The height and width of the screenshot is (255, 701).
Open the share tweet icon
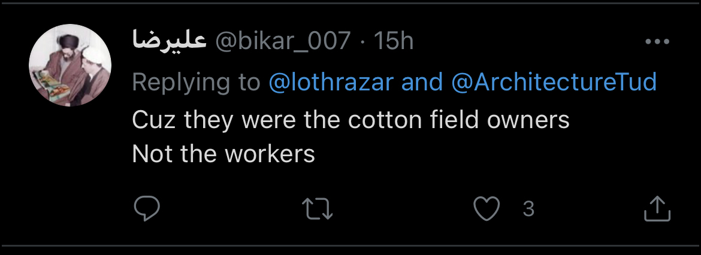coord(656,209)
